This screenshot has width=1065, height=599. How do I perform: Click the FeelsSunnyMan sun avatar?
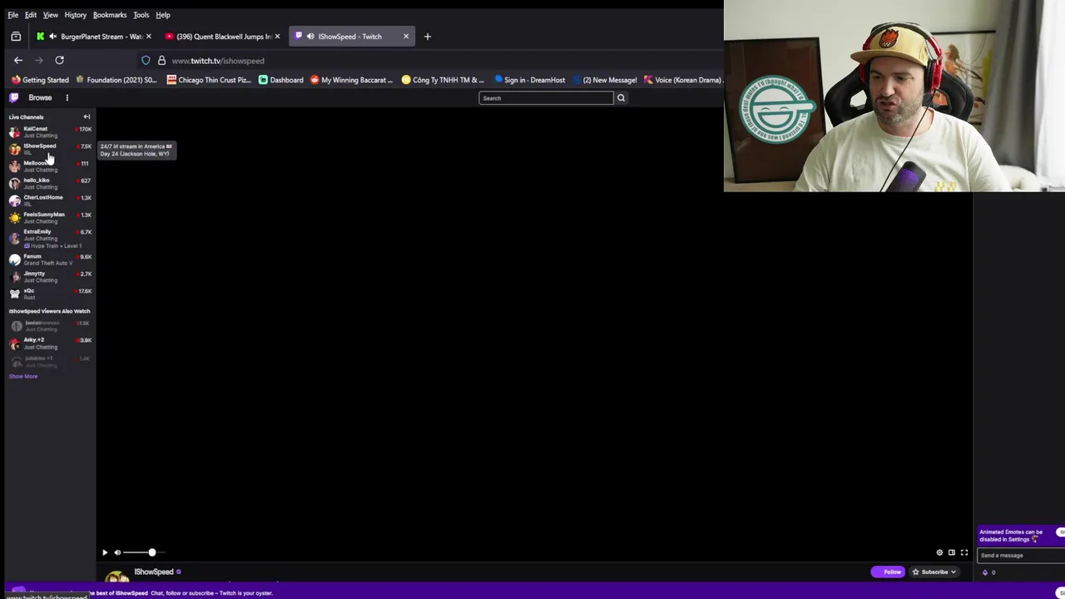14,218
